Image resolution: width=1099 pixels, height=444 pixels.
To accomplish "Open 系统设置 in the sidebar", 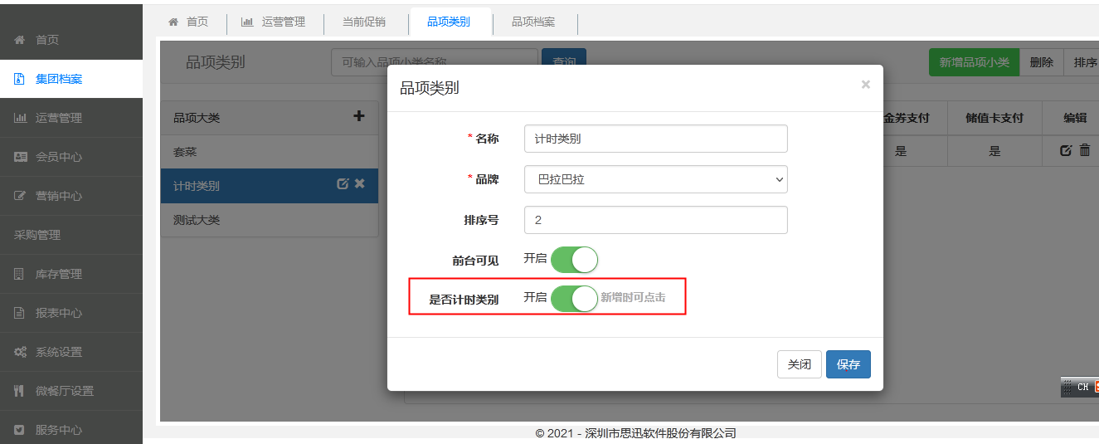I will point(58,352).
